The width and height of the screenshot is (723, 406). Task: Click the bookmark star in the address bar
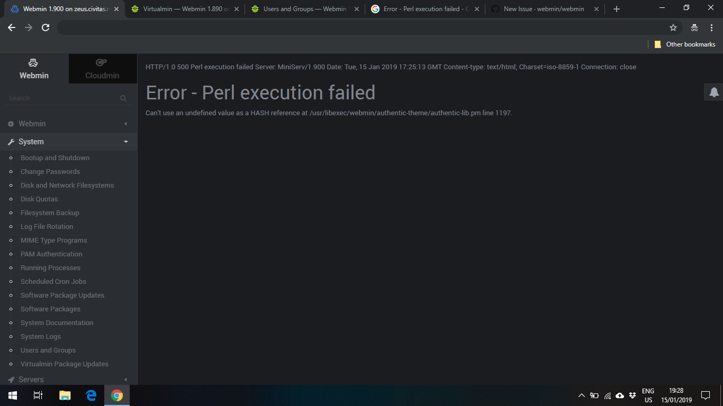(x=673, y=27)
